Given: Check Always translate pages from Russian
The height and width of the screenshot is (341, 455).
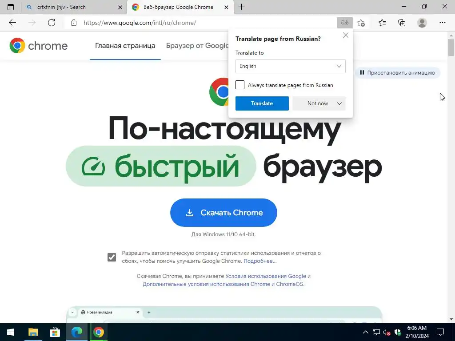Looking at the screenshot, I should pos(239,85).
